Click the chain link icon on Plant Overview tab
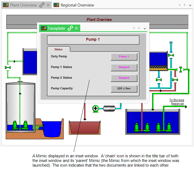194x183 pixels. tap(42, 5)
